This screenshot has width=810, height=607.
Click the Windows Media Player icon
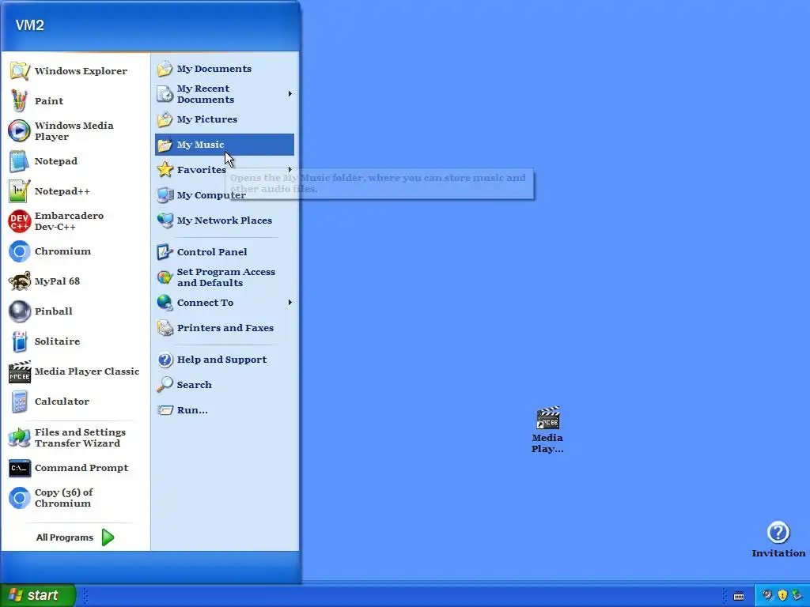pyautogui.click(x=20, y=131)
